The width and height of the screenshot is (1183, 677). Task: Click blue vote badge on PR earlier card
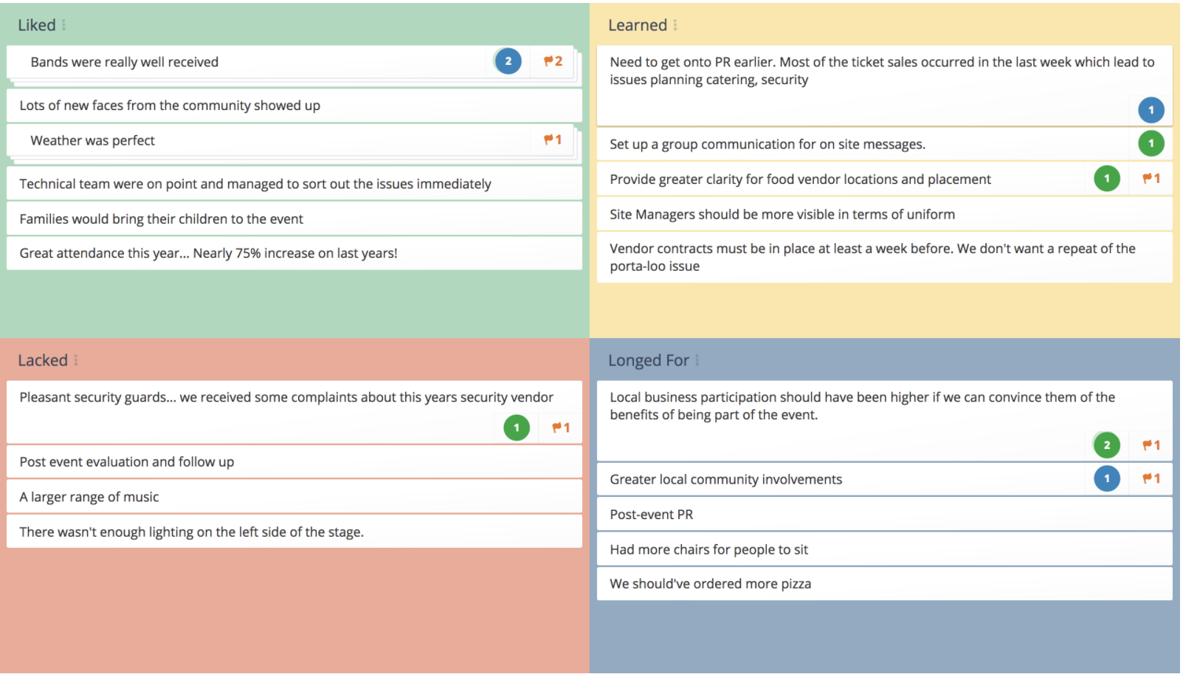(x=1151, y=110)
